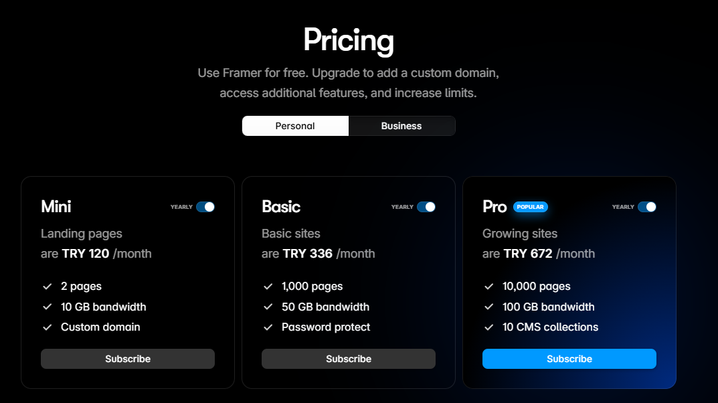718x403 pixels.
Task: Select the Personal pricing tab
Action: [x=295, y=126]
